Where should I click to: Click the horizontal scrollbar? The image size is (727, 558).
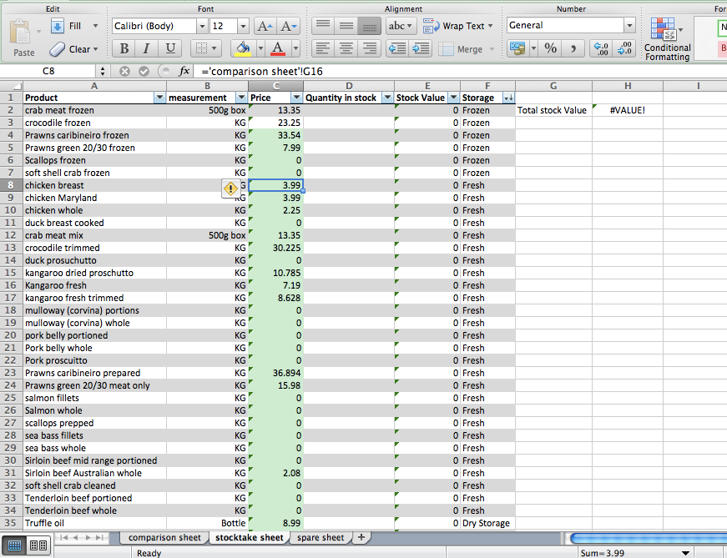point(649,538)
